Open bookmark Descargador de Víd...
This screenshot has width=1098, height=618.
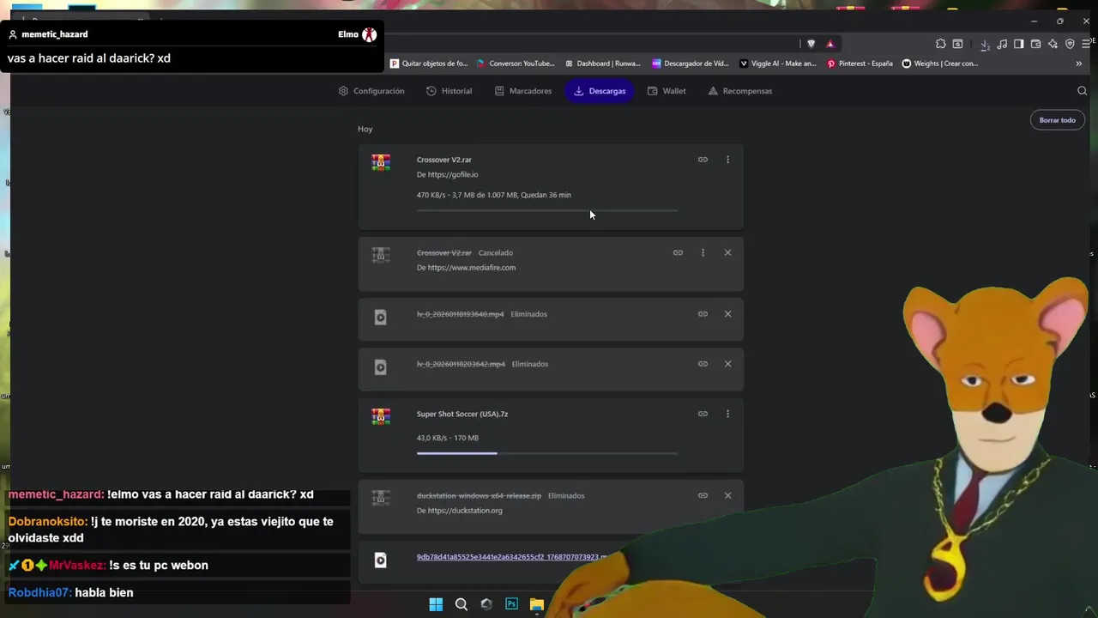pyautogui.click(x=691, y=64)
